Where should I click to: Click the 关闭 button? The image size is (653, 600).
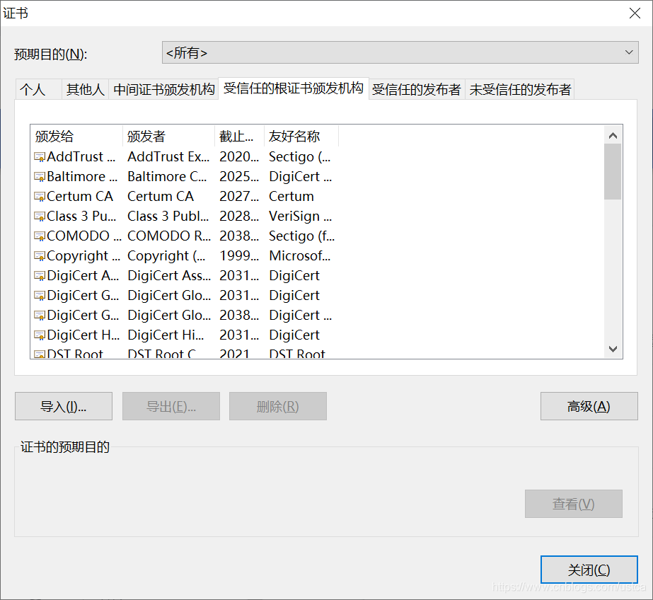pos(589,569)
